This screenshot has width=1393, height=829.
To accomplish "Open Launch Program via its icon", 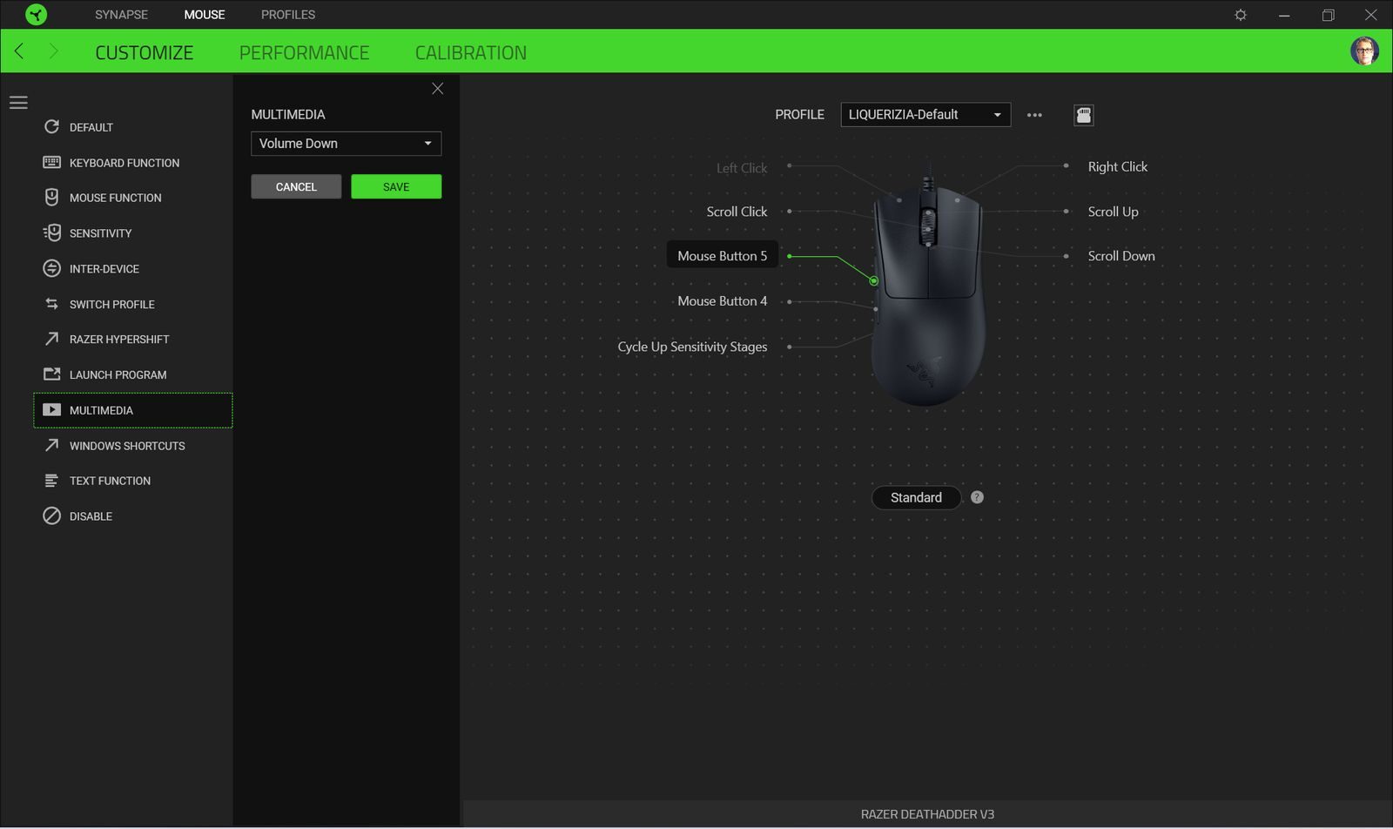I will coord(51,374).
